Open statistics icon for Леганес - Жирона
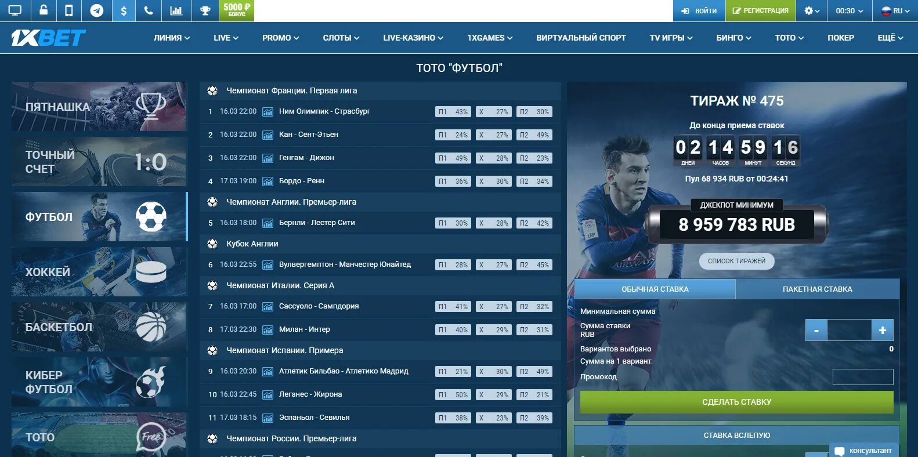Screen dimensions: 918x457 (268, 395)
